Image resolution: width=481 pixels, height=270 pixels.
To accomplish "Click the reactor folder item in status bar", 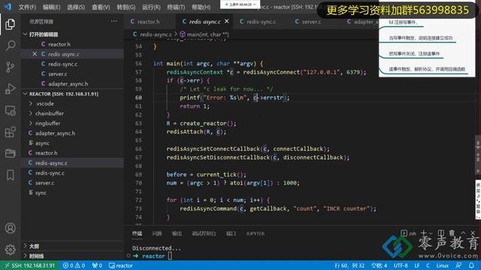I will (121, 265).
